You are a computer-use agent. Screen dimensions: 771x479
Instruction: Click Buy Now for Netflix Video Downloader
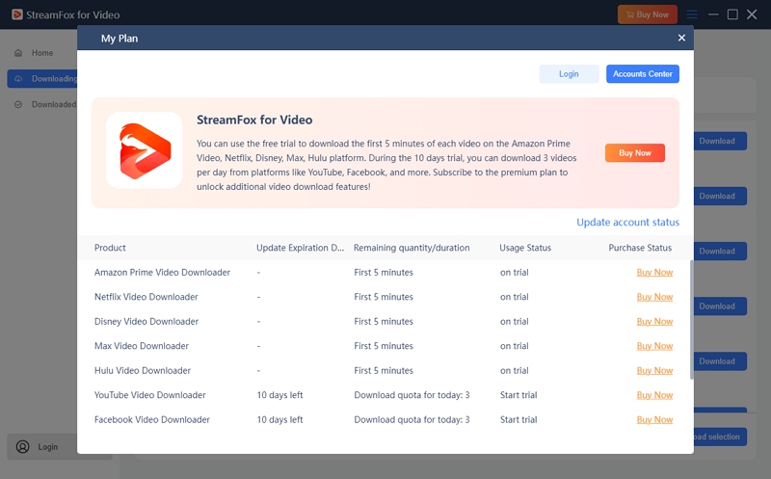click(x=654, y=297)
